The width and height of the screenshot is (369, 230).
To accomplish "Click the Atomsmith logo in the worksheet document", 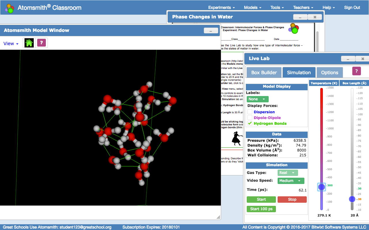I will pyautogui.click(x=293, y=28).
